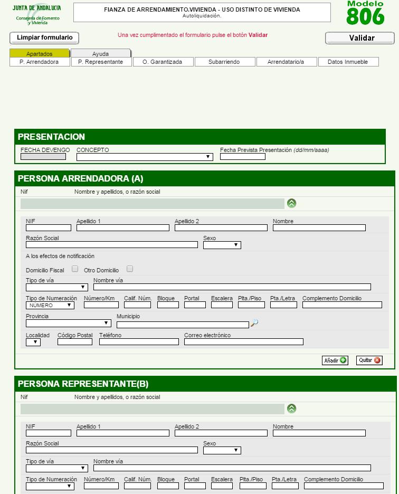
Task: Click the Correo electrónico field
Action: point(244,342)
